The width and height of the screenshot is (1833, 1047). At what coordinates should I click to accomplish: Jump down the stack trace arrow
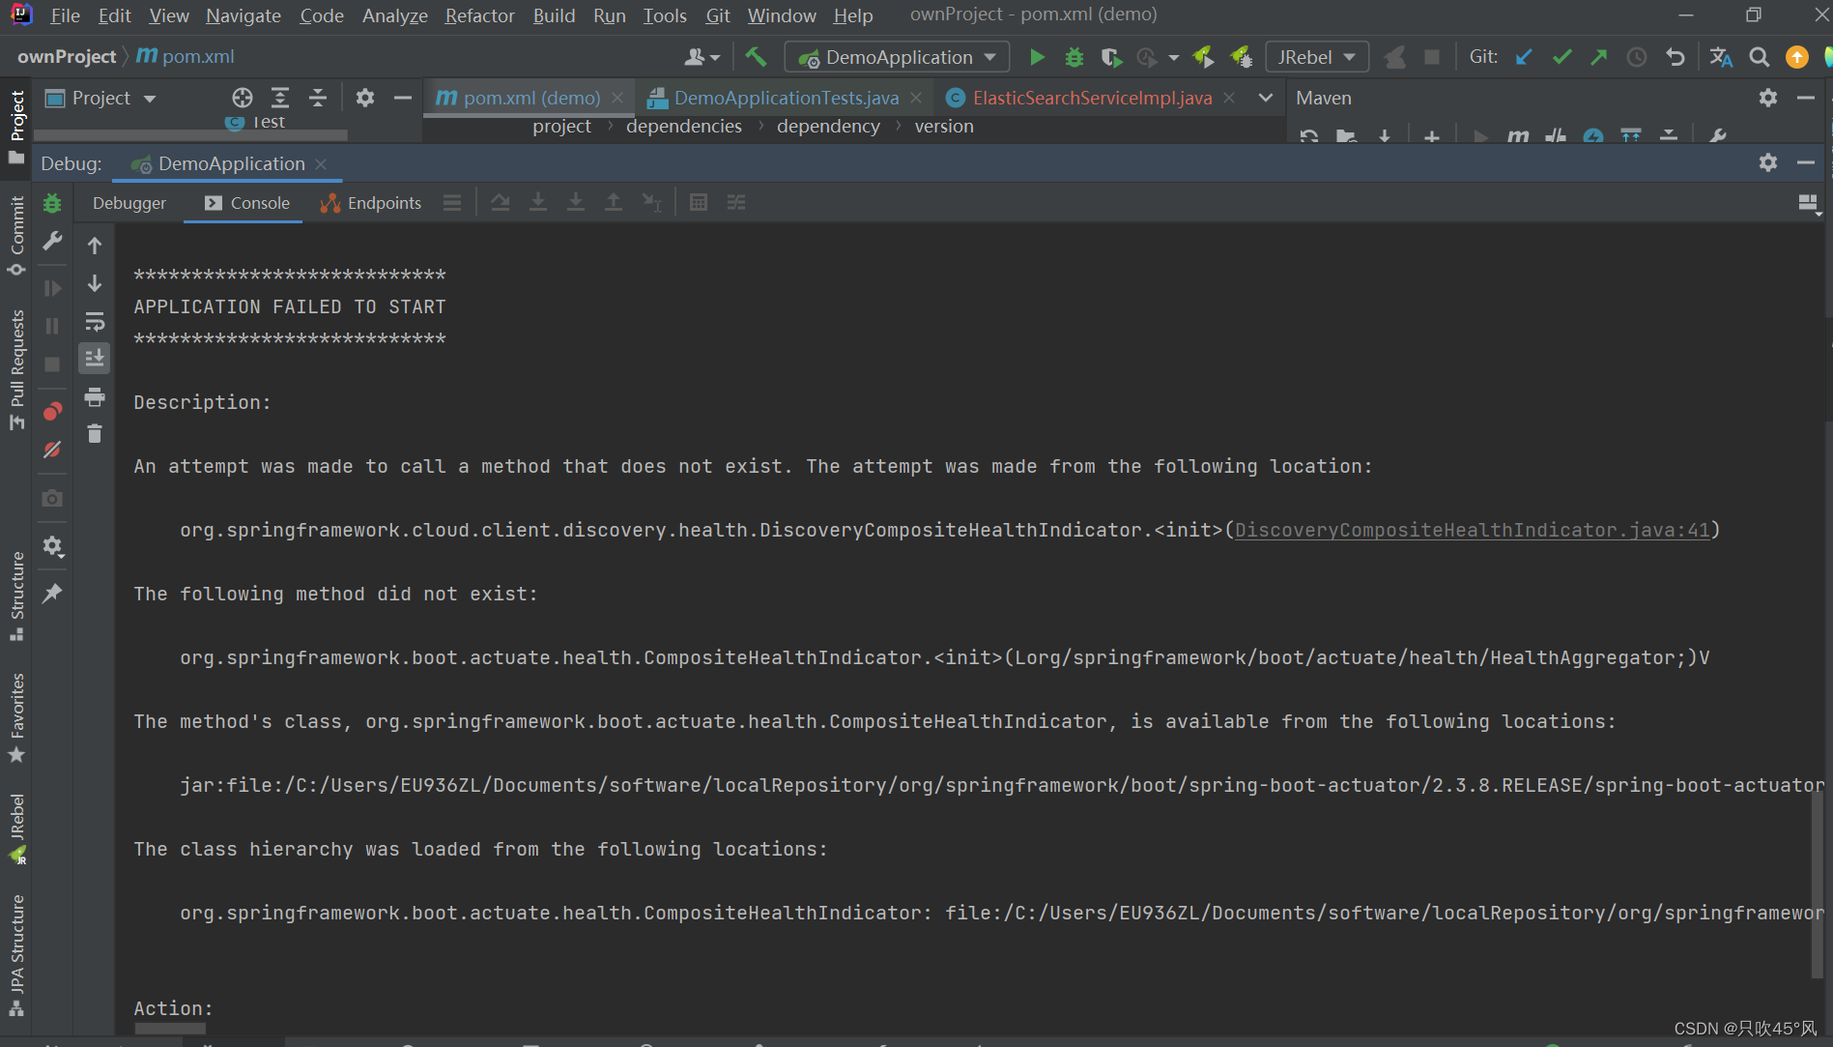point(95,283)
